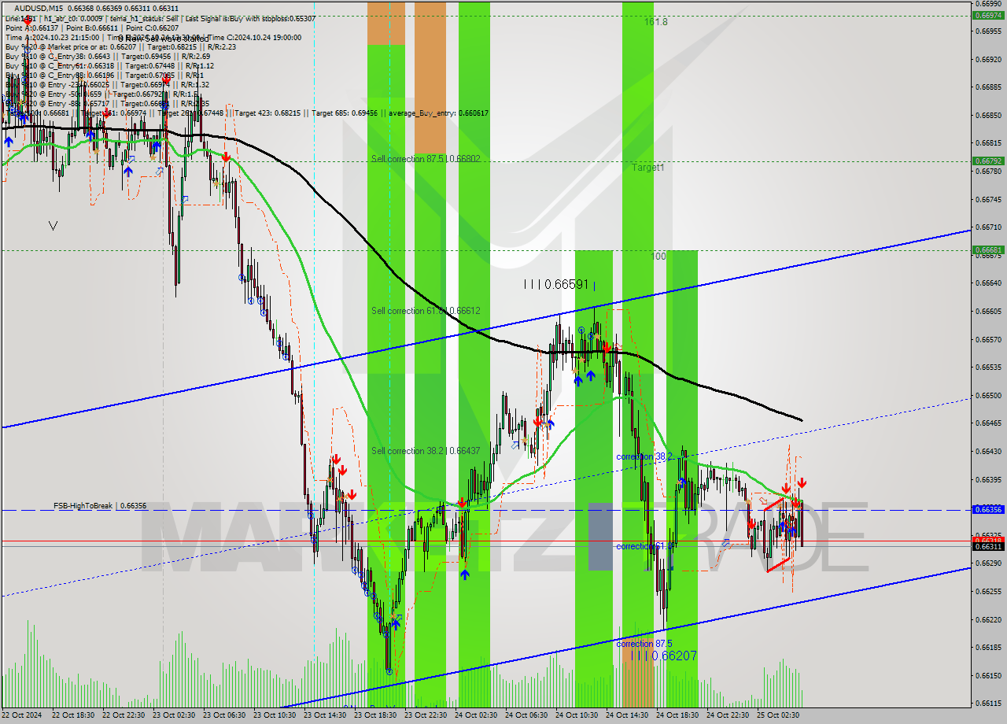Select the 'FSB-HighToBreak | 0.66356' label

(100, 506)
